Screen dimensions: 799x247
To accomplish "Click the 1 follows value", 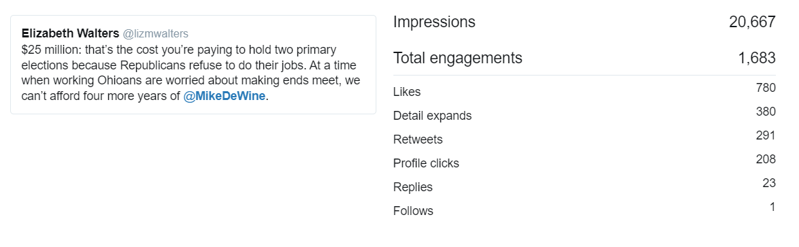I will click(x=772, y=207).
